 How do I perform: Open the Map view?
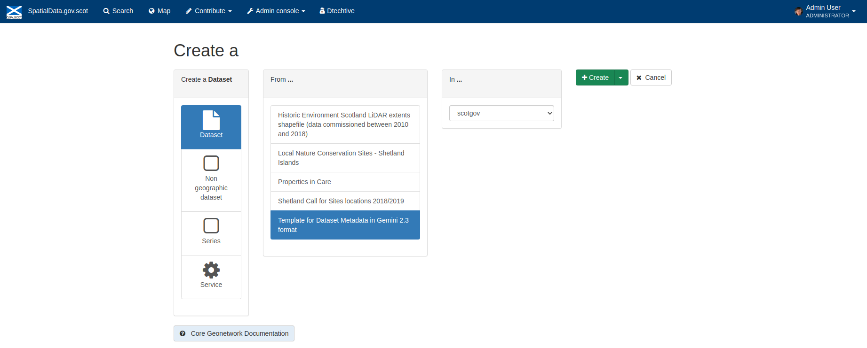(x=159, y=11)
